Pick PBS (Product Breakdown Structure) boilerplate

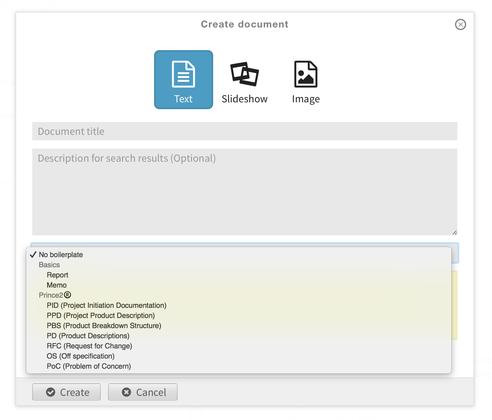click(104, 326)
